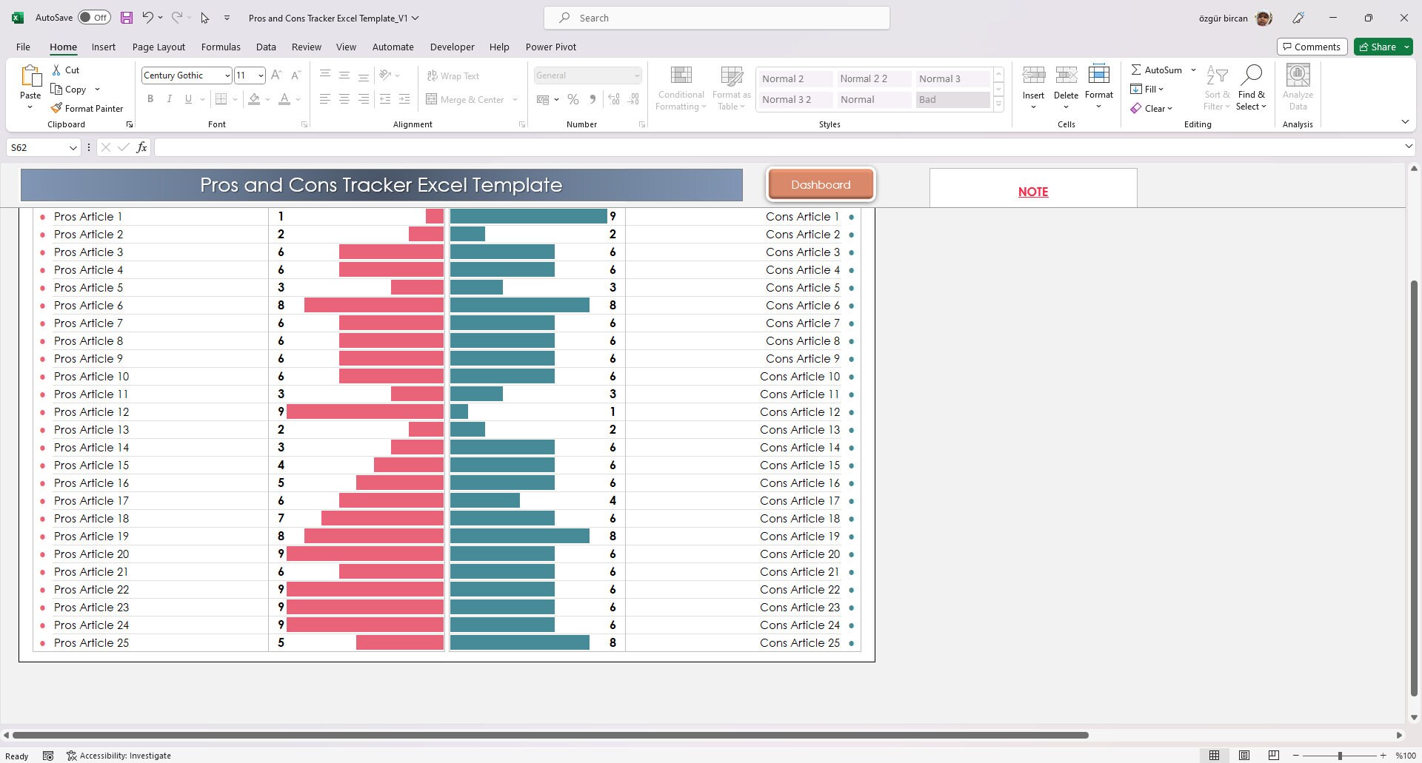Click the Insert Function fx icon
The width and height of the screenshot is (1422, 763).
[x=141, y=147]
